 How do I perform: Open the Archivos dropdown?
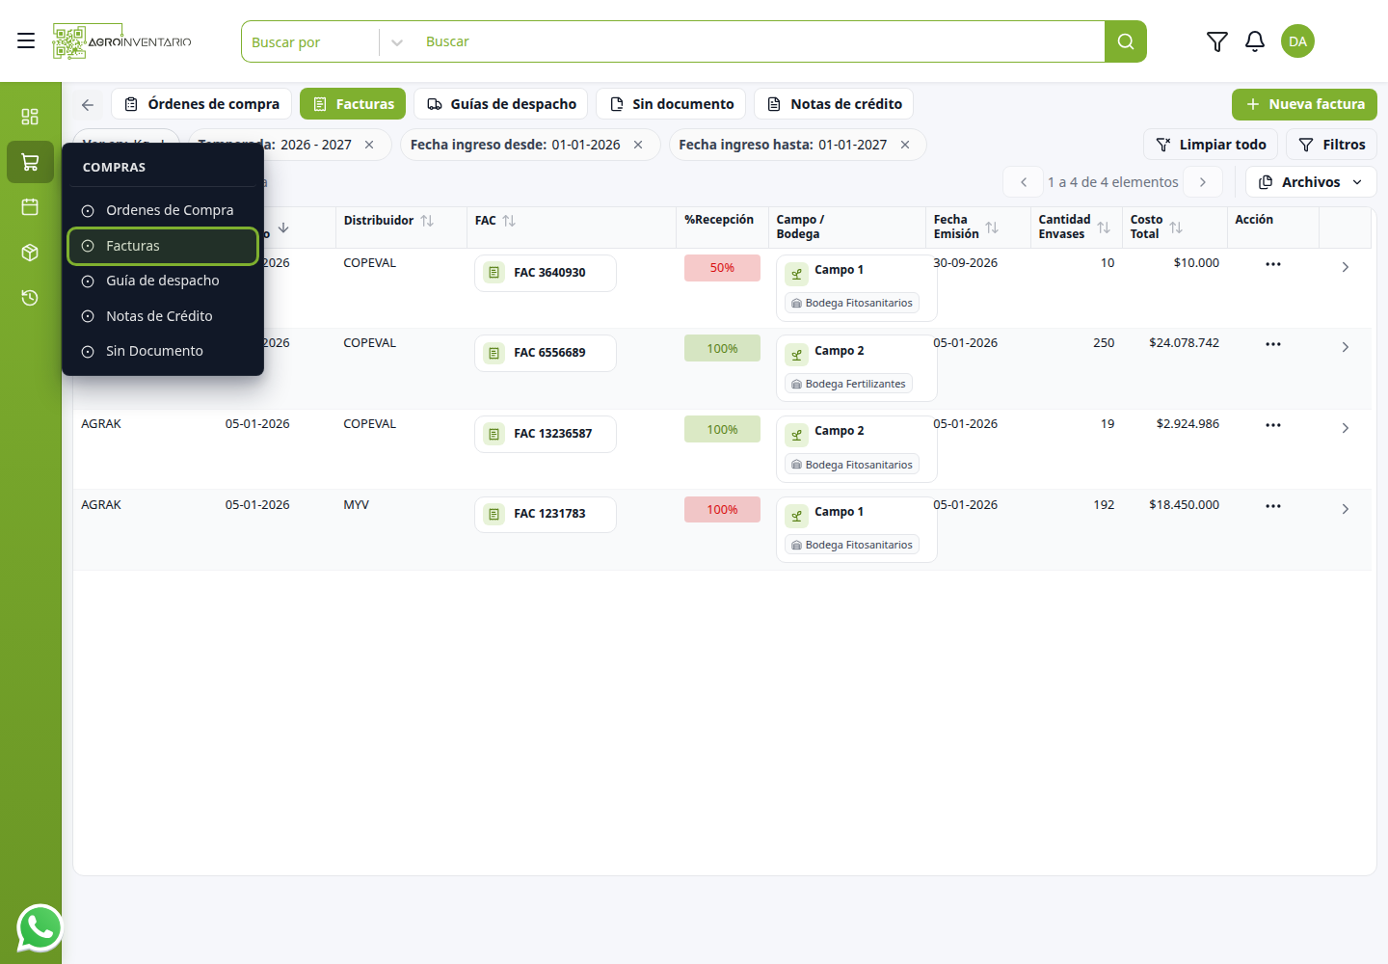click(x=1311, y=182)
